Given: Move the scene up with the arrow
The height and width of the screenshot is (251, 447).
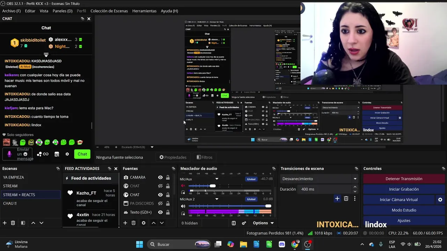Looking at the screenshot, I should tap(33, 223).
